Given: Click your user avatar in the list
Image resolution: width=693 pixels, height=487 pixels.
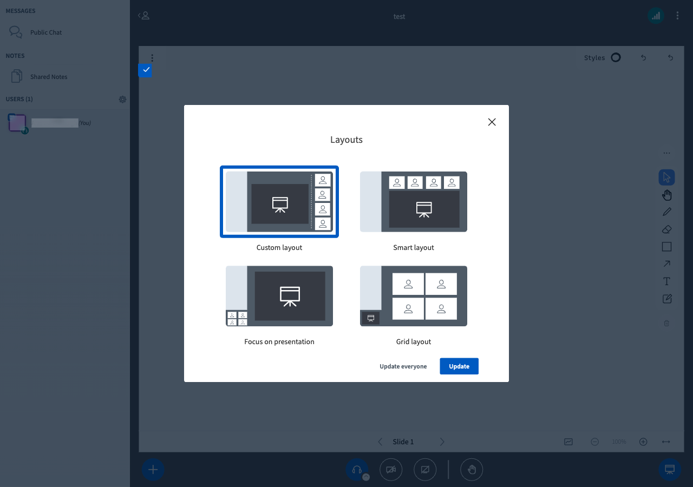Looking at the screenshot, I should [17, 123].
